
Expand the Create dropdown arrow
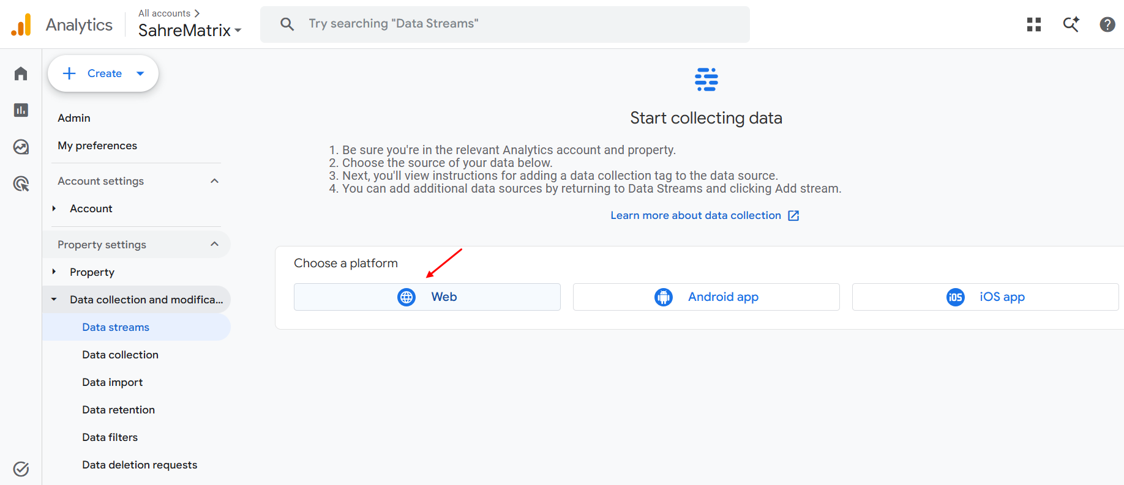(140, 73)
